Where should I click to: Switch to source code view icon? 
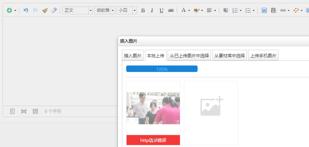(x=35, y=112)
